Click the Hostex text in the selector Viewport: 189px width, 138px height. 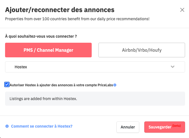[x=21, y=67]
